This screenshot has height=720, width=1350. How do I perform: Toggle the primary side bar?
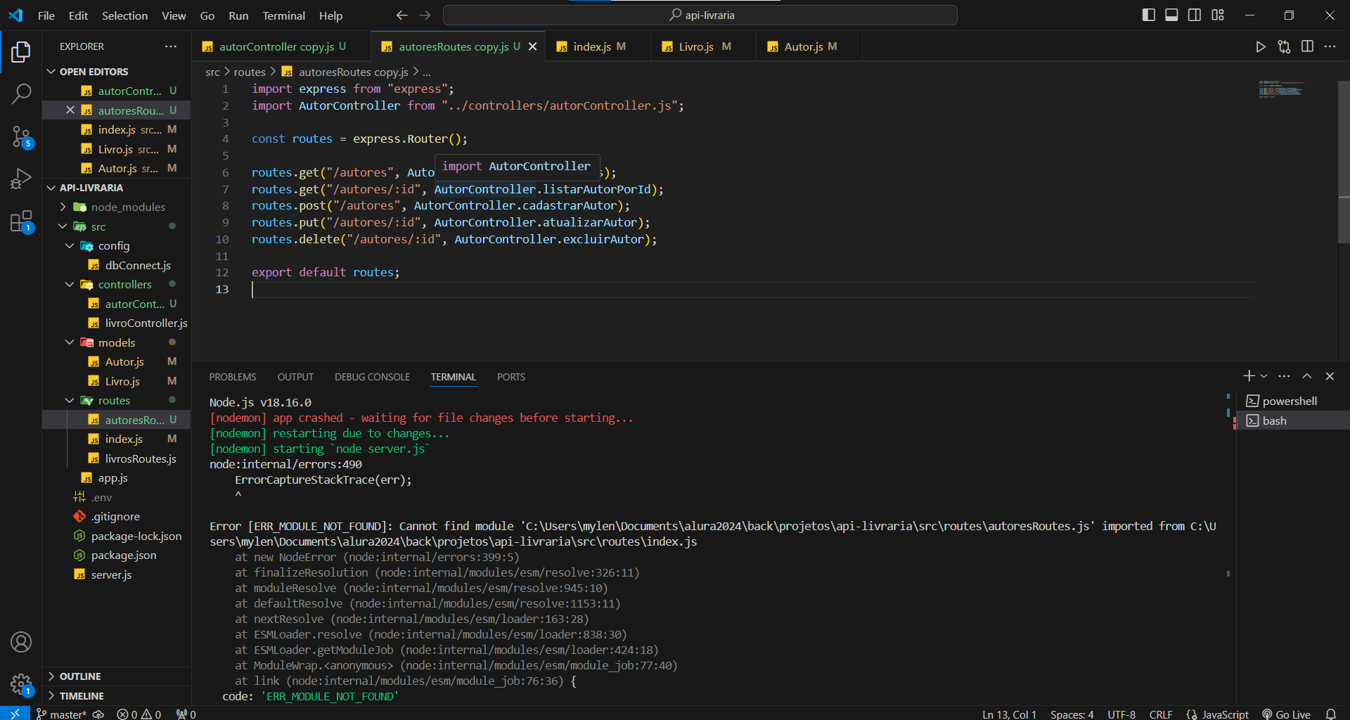pyautogui.click(x=1149, y=15)
